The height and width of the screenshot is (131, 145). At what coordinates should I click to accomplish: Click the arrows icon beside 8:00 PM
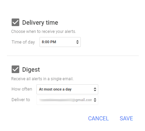pyautogui.click(x=77, y=42)
